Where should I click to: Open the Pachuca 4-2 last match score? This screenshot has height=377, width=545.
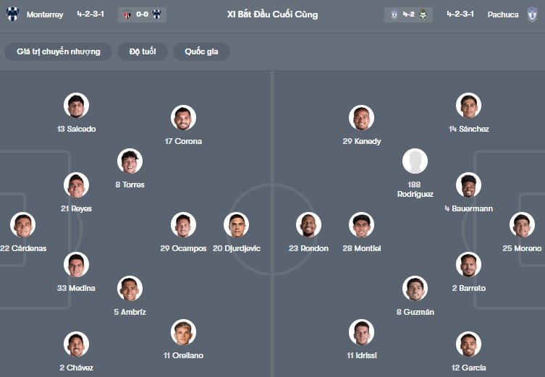[x=408, y=14]
